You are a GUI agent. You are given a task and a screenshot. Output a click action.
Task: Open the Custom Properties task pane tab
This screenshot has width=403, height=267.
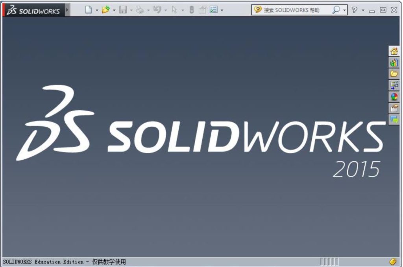(394, 108)
